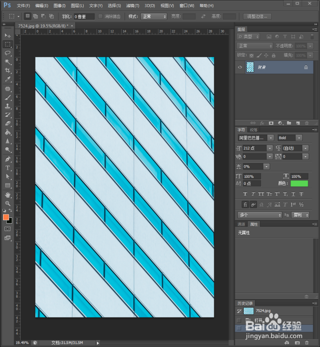The height and width of the screenshot is (347, 320).
Task: Open the layer filter 类型 dropdown
Action: (x=248, y=36)
